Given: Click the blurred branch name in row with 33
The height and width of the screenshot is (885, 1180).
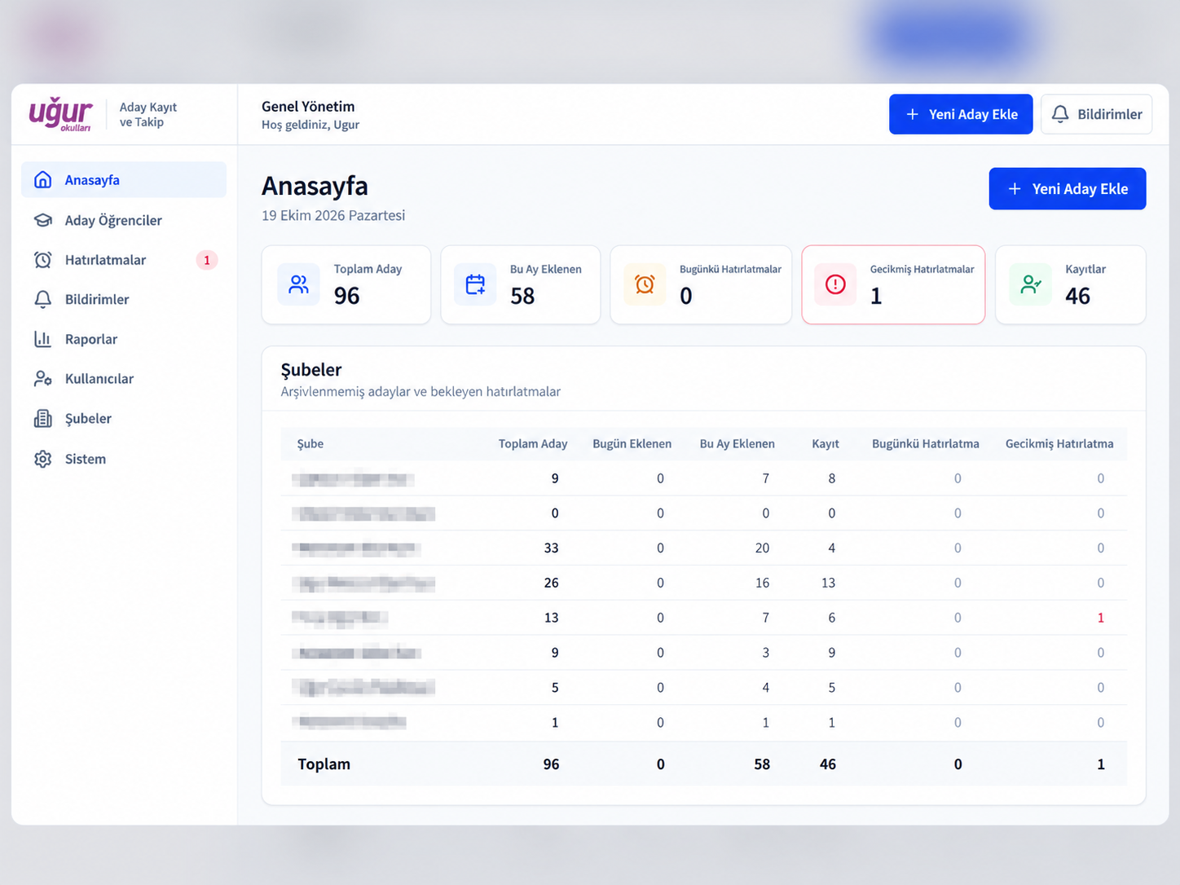Looking at the screenshot, I should [x=357, y=548].
